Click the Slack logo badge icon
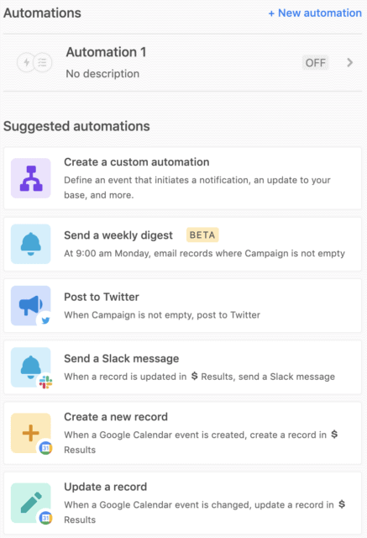Screen dimensions: 367x538 (45, 382)
